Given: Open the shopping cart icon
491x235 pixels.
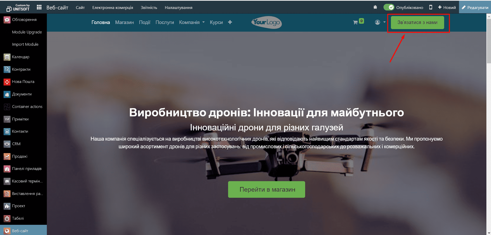Looking at the screenshot, I should (355, 22).
